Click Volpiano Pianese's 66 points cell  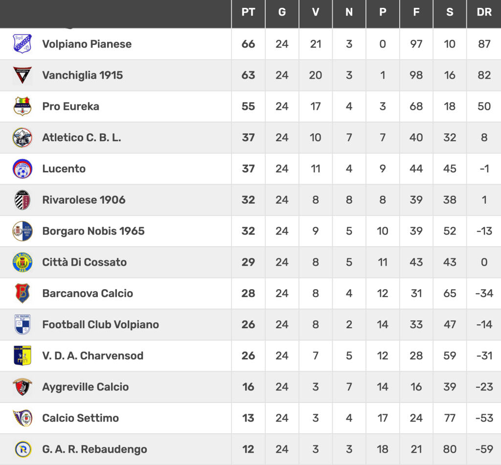click(x=248, y=43)
